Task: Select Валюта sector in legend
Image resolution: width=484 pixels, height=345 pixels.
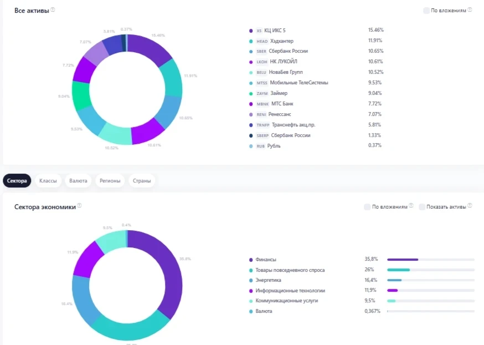Action: point(264,311)
